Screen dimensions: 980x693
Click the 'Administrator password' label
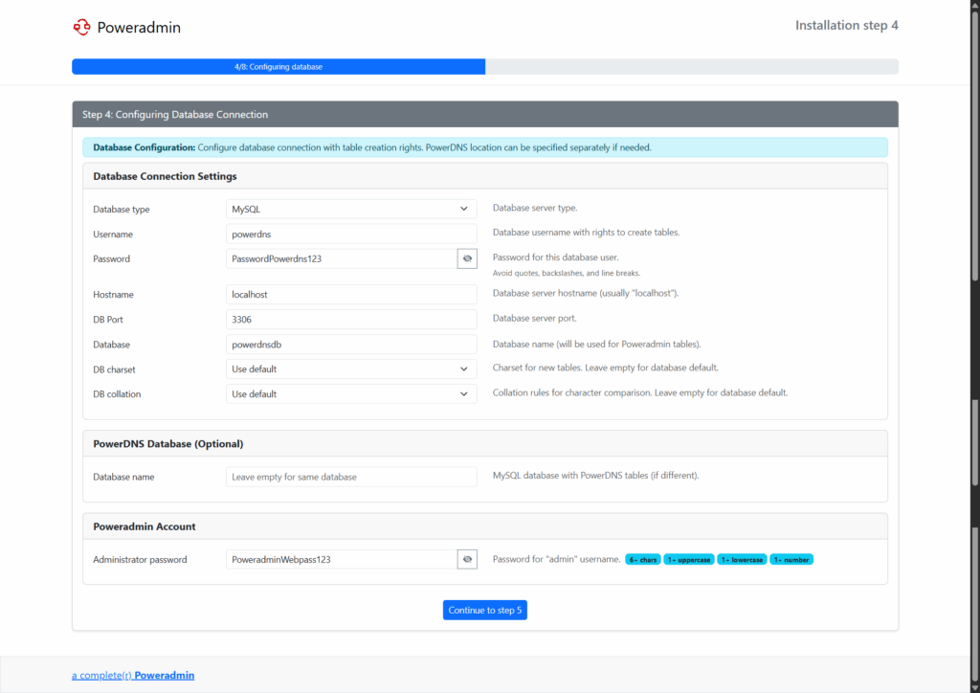click(140, 560)
